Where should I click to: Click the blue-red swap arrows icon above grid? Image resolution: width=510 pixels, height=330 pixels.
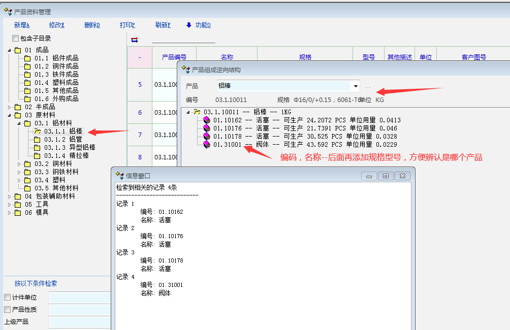(134, 40)
